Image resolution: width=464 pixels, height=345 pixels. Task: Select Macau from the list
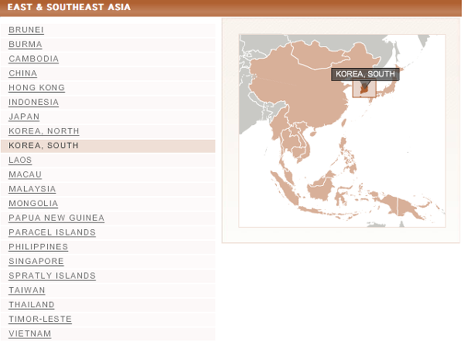26,174
